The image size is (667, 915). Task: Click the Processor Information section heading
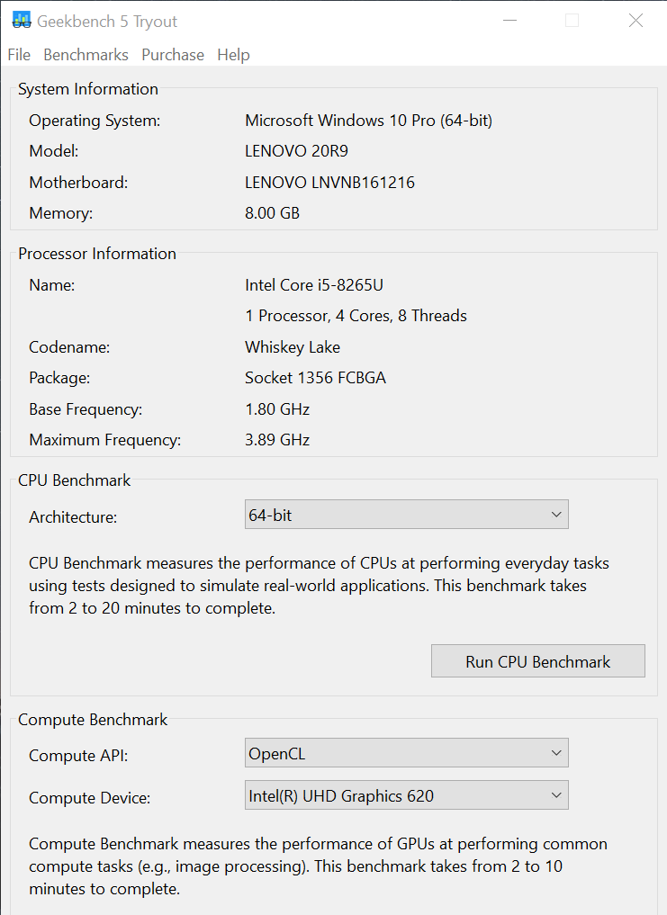tap(96, 254)
